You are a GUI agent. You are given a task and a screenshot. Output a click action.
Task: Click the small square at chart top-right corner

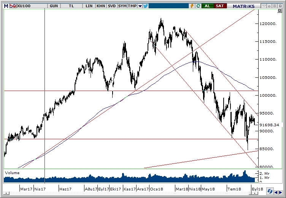[280, 11]
